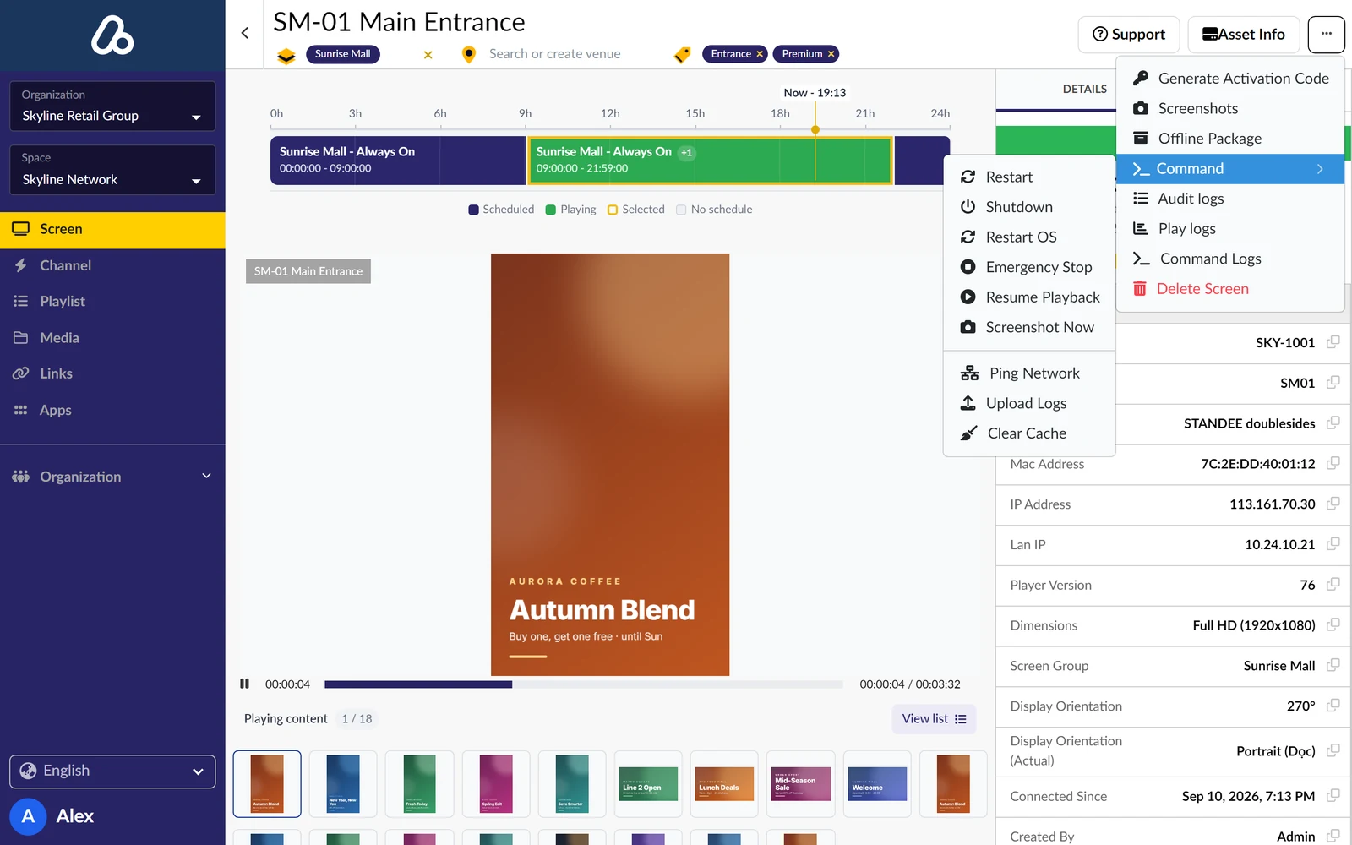
Task: Choose Emergency Stop command
Action: click(1029, 267)
